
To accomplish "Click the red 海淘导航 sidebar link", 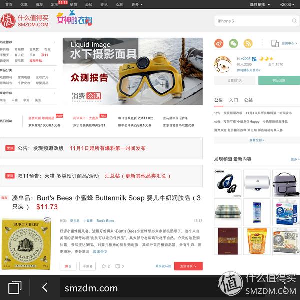I will tap(36, 61).
